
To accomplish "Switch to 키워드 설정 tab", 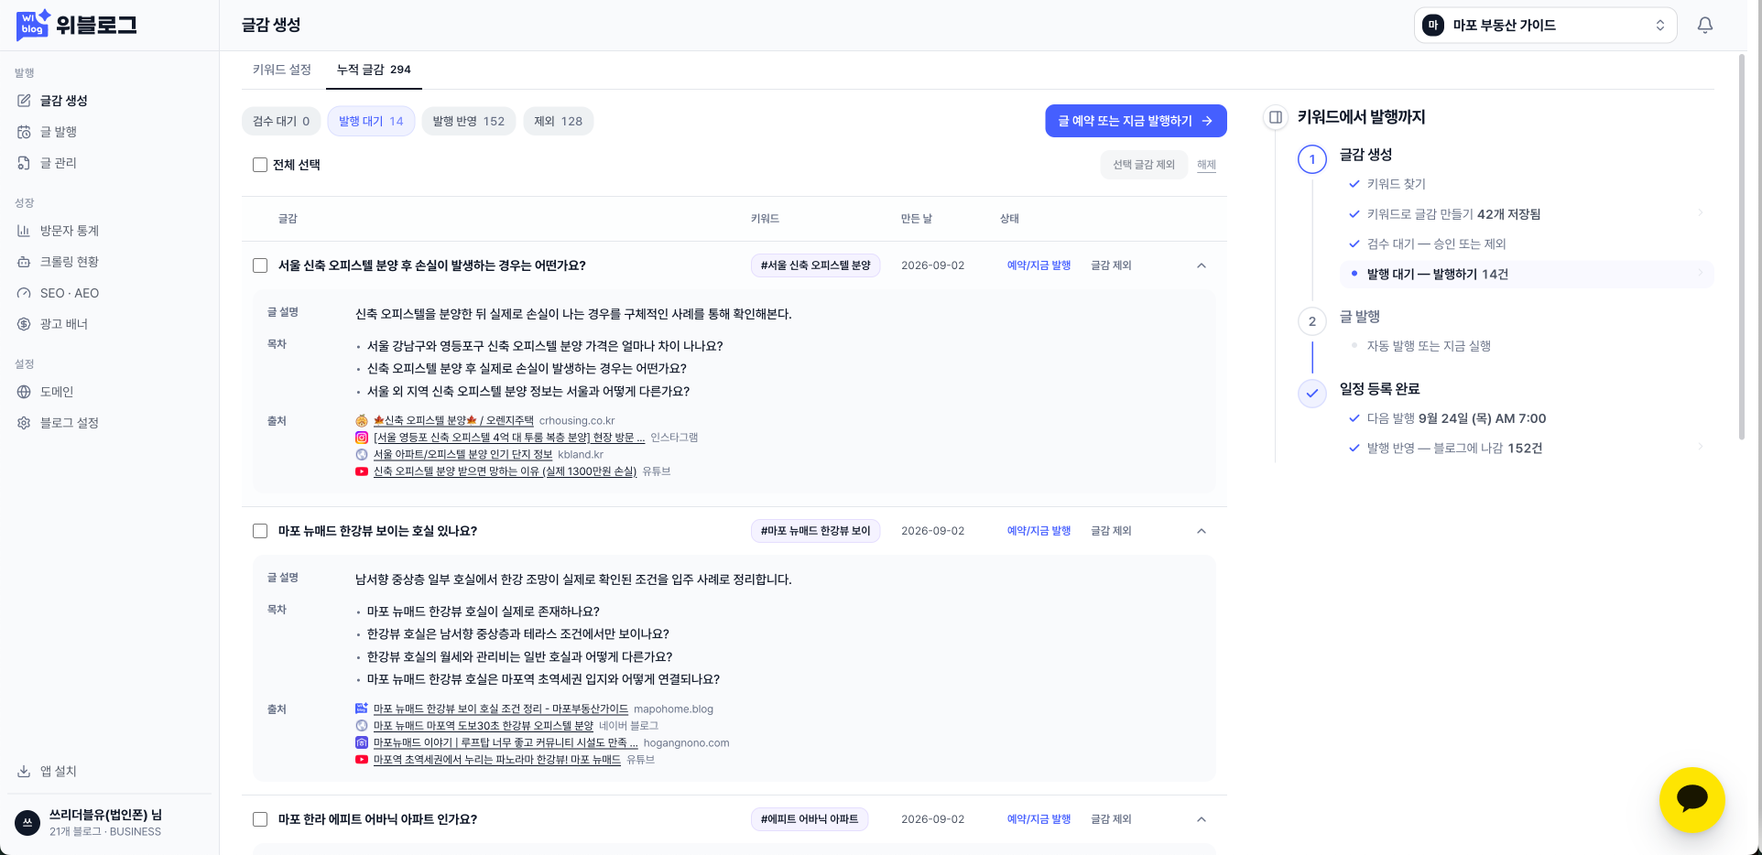I will [282, 70].
